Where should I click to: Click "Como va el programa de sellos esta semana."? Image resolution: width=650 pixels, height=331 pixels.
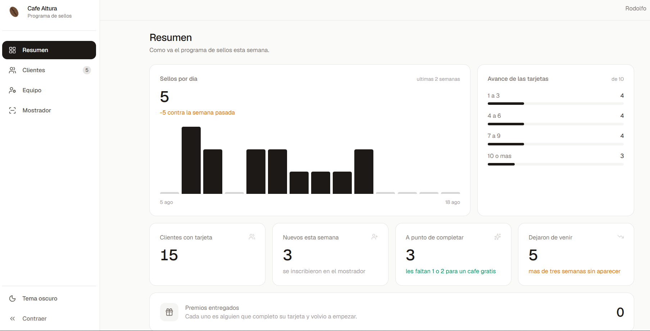tap(209, 50)
